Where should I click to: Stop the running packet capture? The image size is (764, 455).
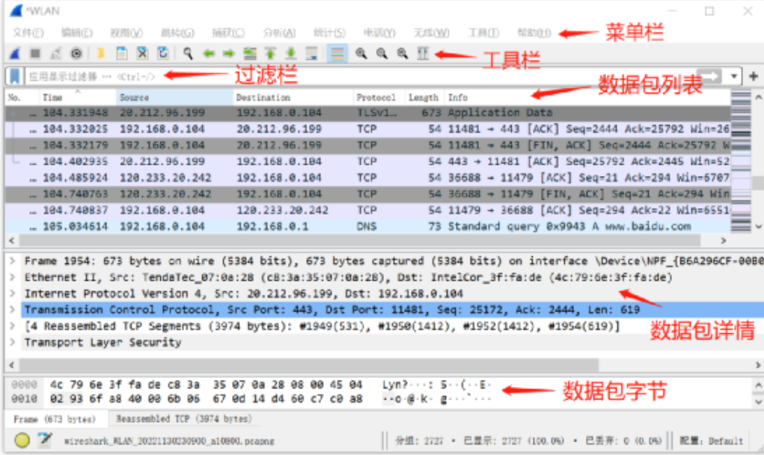pos(35,54)
